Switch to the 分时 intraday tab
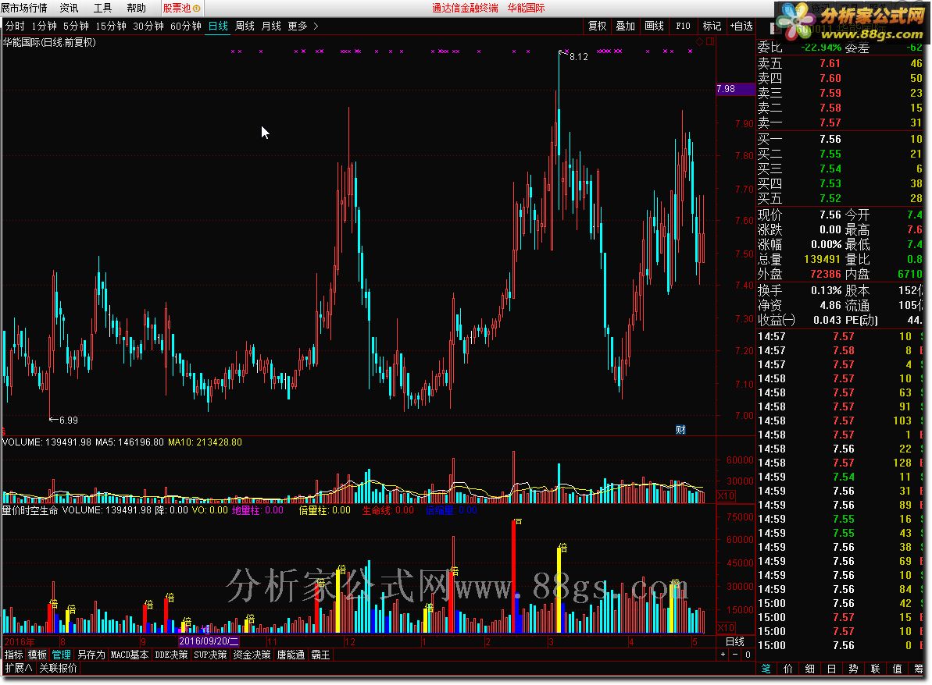The width and height of the screenshot is (932, 685). coord(15,26)
